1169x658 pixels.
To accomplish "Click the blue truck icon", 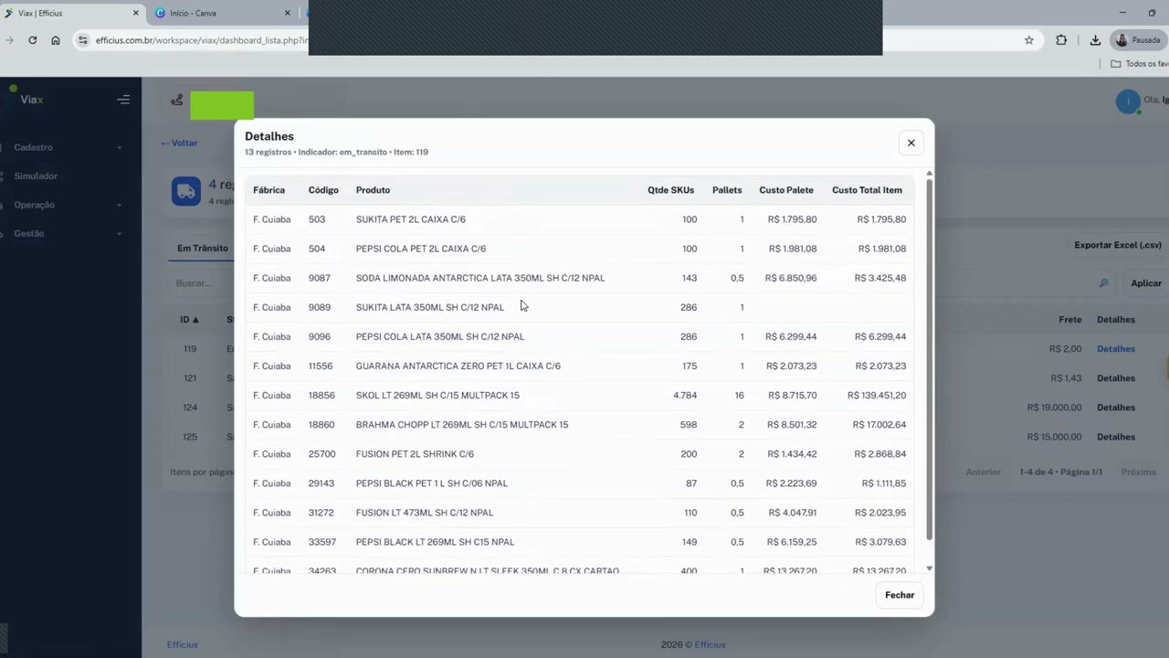I will [185, 191].
